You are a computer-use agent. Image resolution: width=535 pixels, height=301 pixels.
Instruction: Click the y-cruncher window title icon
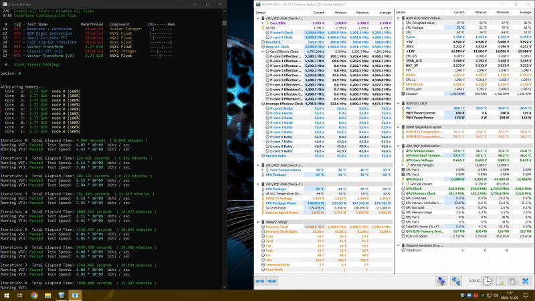point(5,5)
